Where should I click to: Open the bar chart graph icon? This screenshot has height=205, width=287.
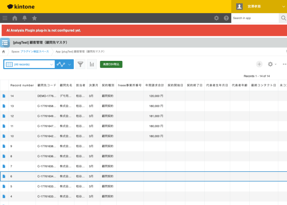click(x=92, y=64)
